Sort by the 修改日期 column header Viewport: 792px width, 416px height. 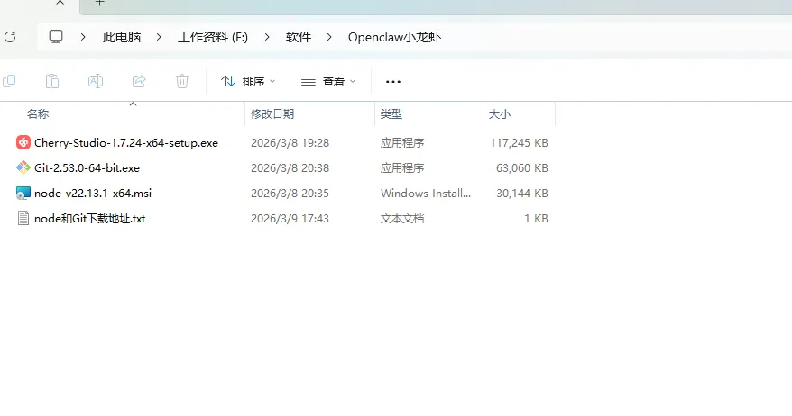coord(272,114)
